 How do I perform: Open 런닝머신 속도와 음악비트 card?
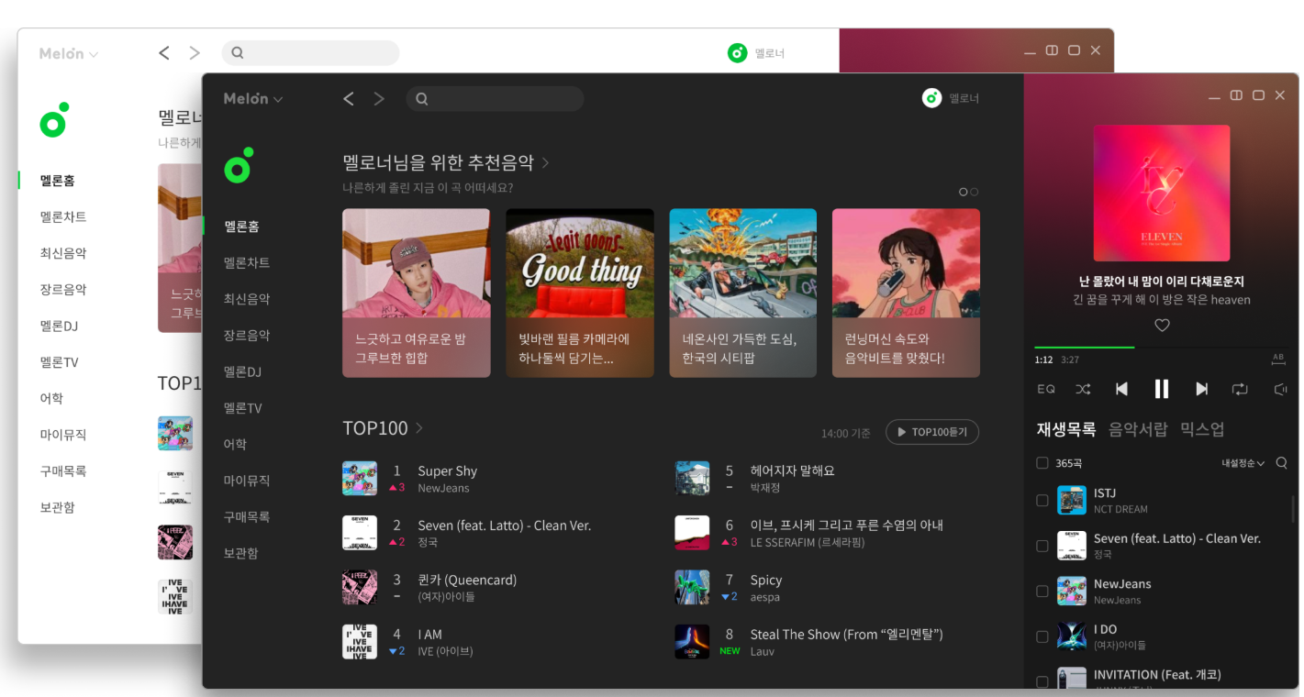coord(907,293)
